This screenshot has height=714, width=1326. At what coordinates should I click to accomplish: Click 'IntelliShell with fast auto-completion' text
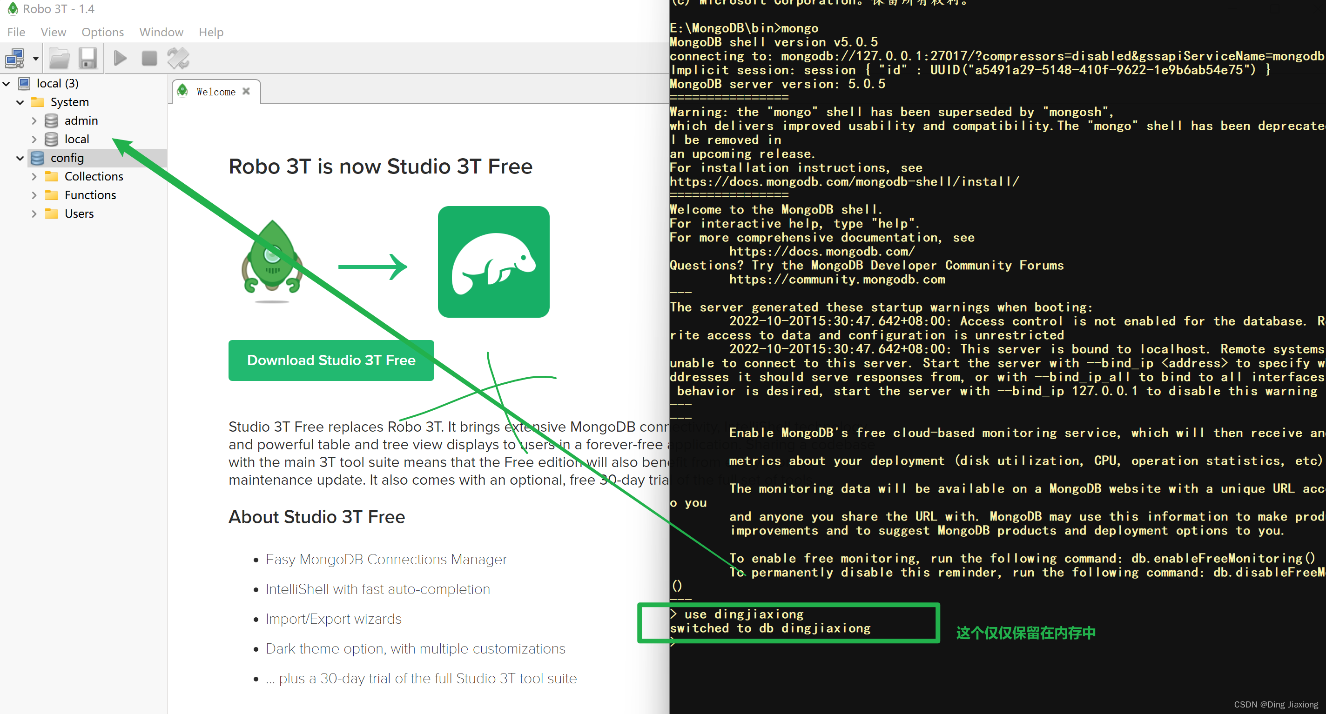tap(378, 589)
